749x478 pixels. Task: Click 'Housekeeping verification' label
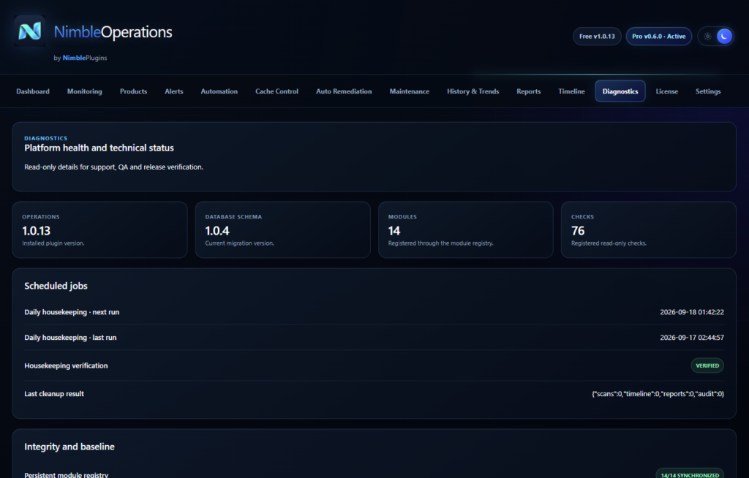point(66,365)
